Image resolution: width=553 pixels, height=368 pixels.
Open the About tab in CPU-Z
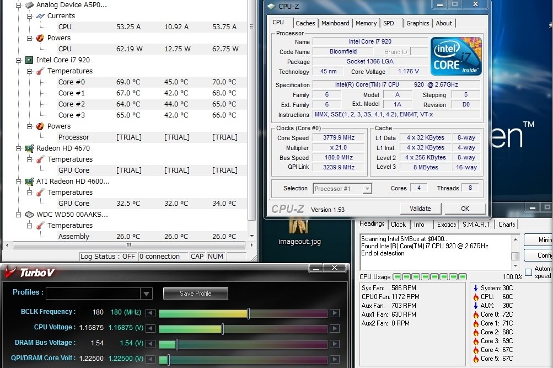(444, 23)
